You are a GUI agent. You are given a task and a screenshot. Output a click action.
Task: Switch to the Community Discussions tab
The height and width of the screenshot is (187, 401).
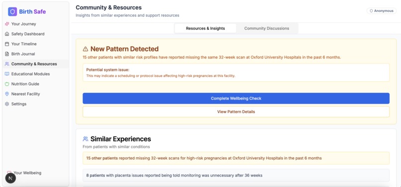(267, 28)
